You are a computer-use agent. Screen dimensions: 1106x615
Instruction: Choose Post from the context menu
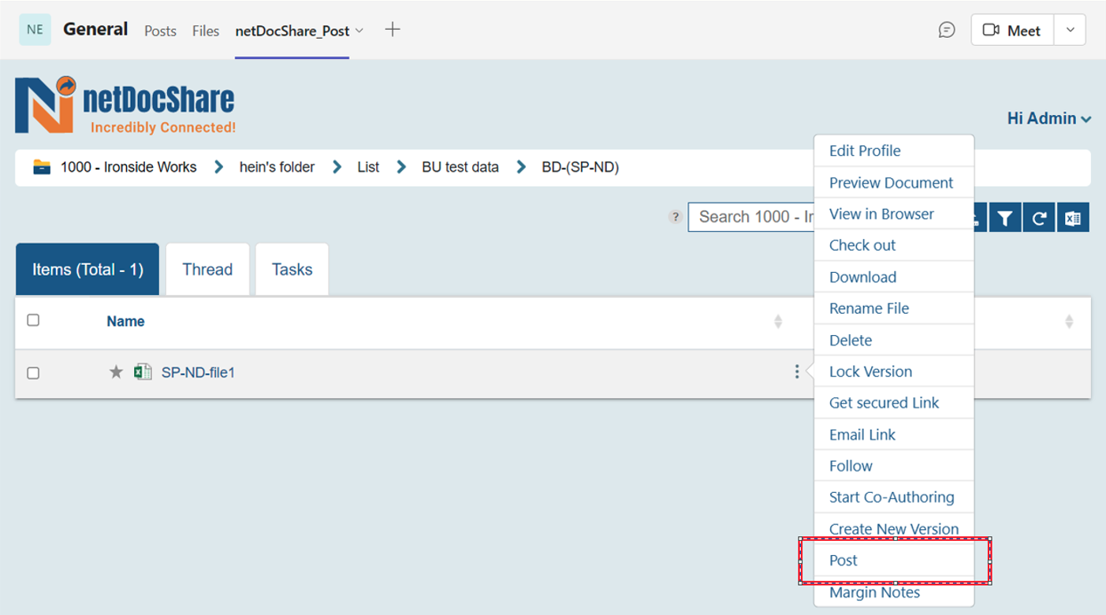tap(894, 561)
